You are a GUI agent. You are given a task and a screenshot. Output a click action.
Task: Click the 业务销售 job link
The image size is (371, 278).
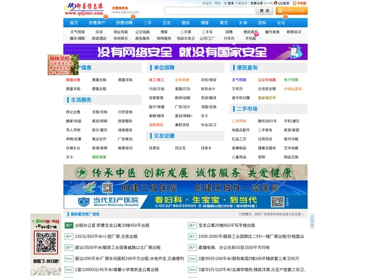[x=182, y=80]
